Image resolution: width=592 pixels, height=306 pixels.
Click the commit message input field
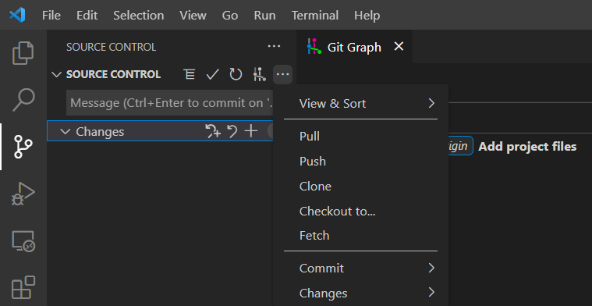169,103
